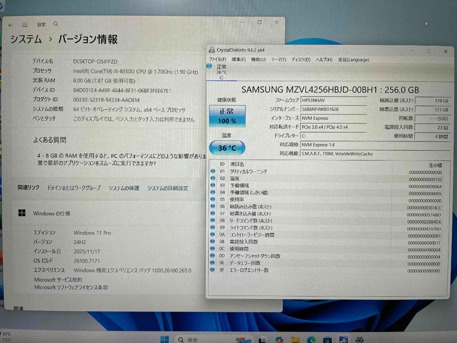Click the インターフェース field NVM Express
The height and width of the screenshot is (343, 457).
(x=333, y=118)
